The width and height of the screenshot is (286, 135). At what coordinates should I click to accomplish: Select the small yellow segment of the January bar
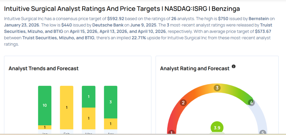click(x=45, y=127)
